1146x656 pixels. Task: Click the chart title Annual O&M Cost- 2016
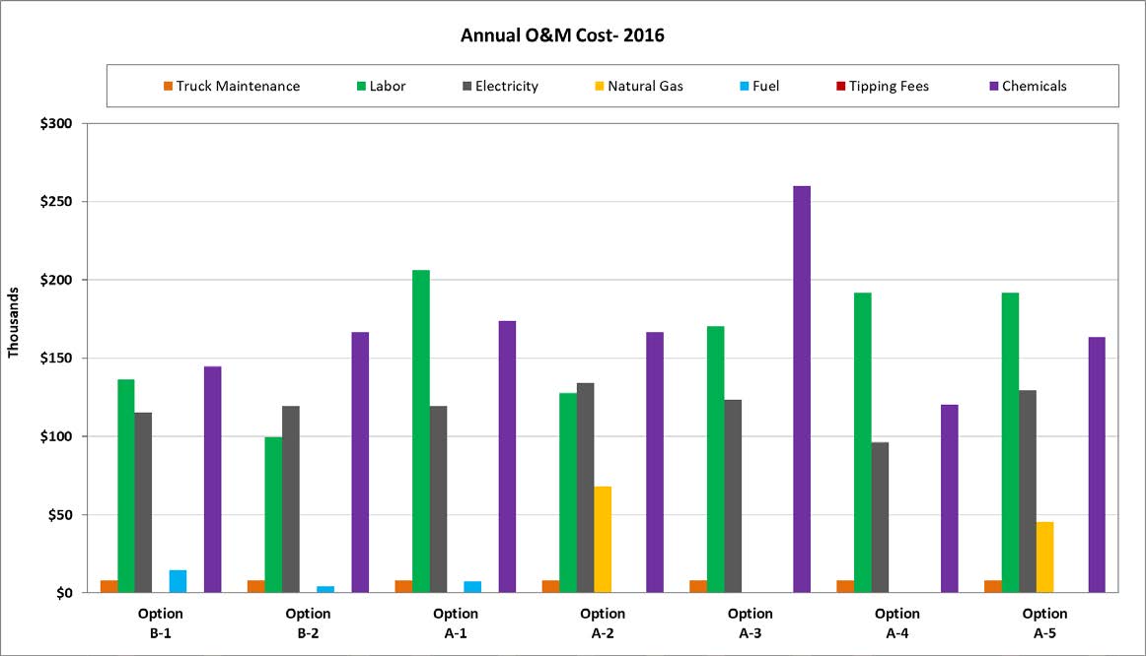[563, 36]
